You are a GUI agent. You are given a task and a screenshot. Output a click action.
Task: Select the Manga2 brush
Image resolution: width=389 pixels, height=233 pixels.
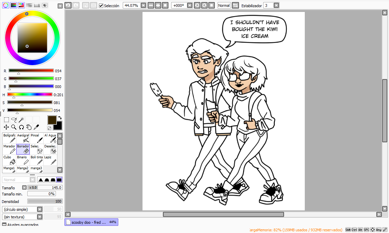(x=23, y=169)
